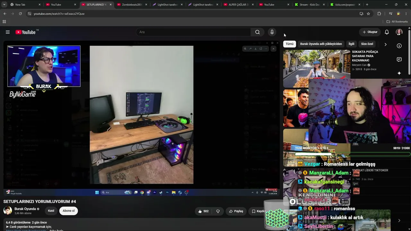Open the Chrome apps grid icon

(4, 21)
